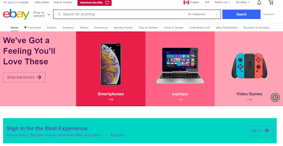Open the Valentine's Day Gifts link
Screen dimensions: 283x146
94,3
